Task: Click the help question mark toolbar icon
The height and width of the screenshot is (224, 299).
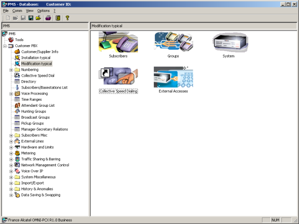Action: 67,18
